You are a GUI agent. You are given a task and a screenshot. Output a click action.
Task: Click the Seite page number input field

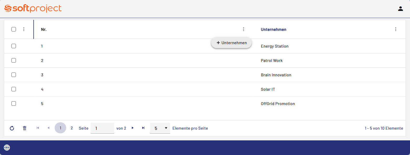[x=102, y=128]
